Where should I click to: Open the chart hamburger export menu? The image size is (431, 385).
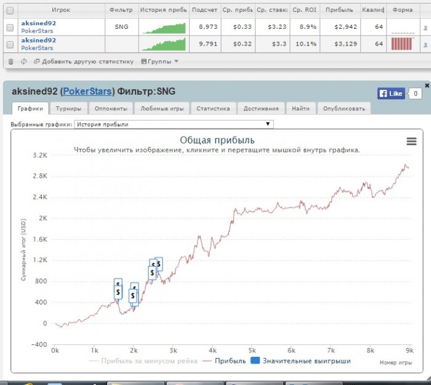click(411, 141)
